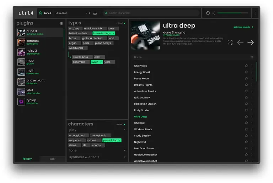Click the get more sounds link
The image size is (273, 183).
[241, 27]
